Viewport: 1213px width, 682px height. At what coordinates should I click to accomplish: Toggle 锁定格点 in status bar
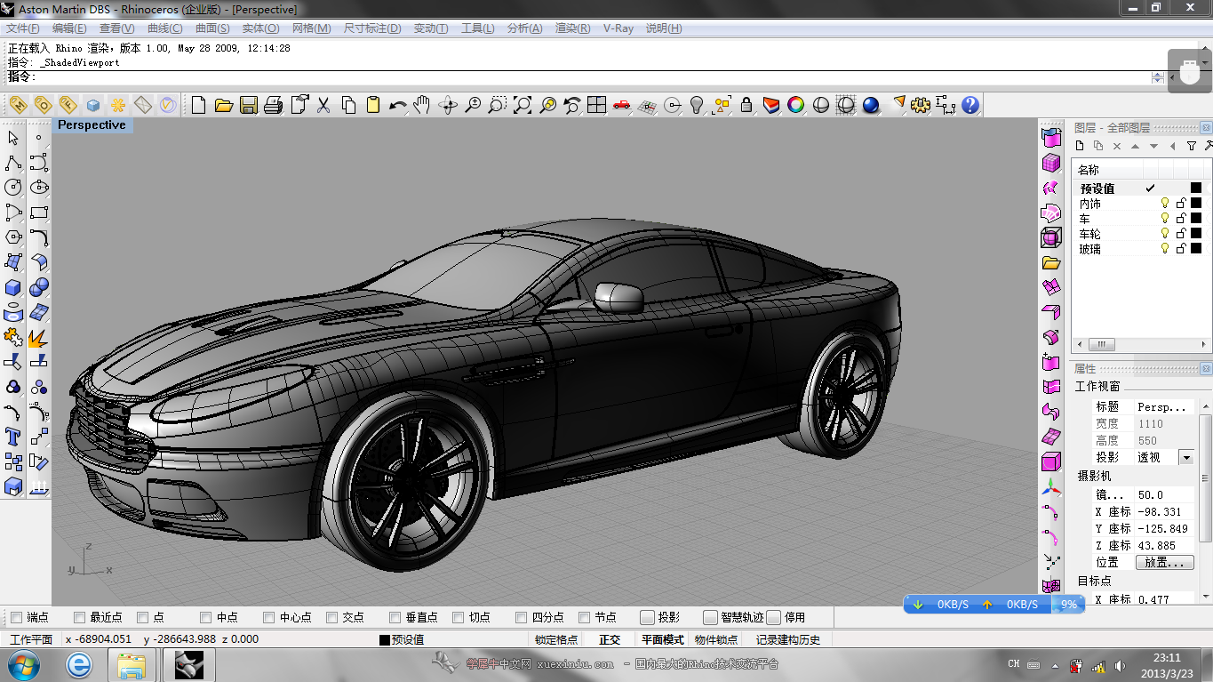click(x=556, y=639)
